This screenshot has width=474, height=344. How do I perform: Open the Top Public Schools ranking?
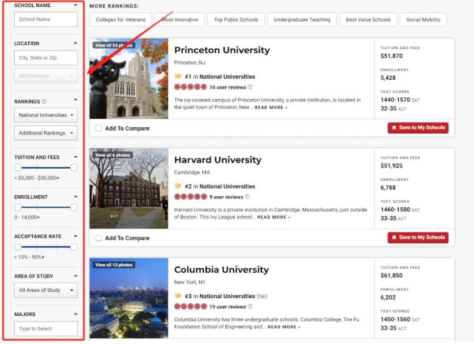pos(236,20)
